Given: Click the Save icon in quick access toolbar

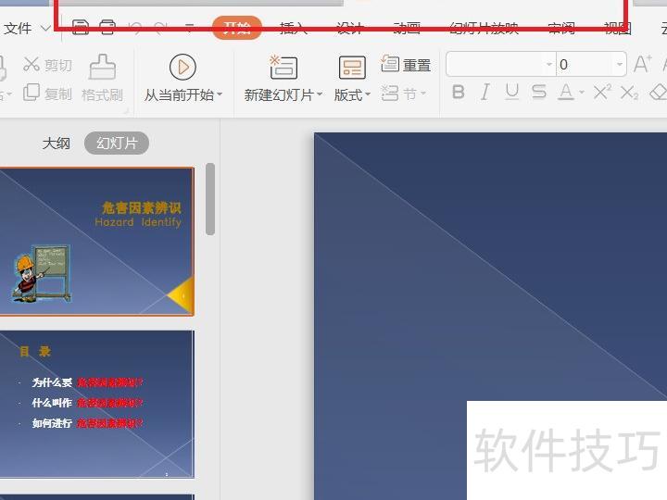Looking at the screenshot, I should pyautogui.click(x=80, y=28).
